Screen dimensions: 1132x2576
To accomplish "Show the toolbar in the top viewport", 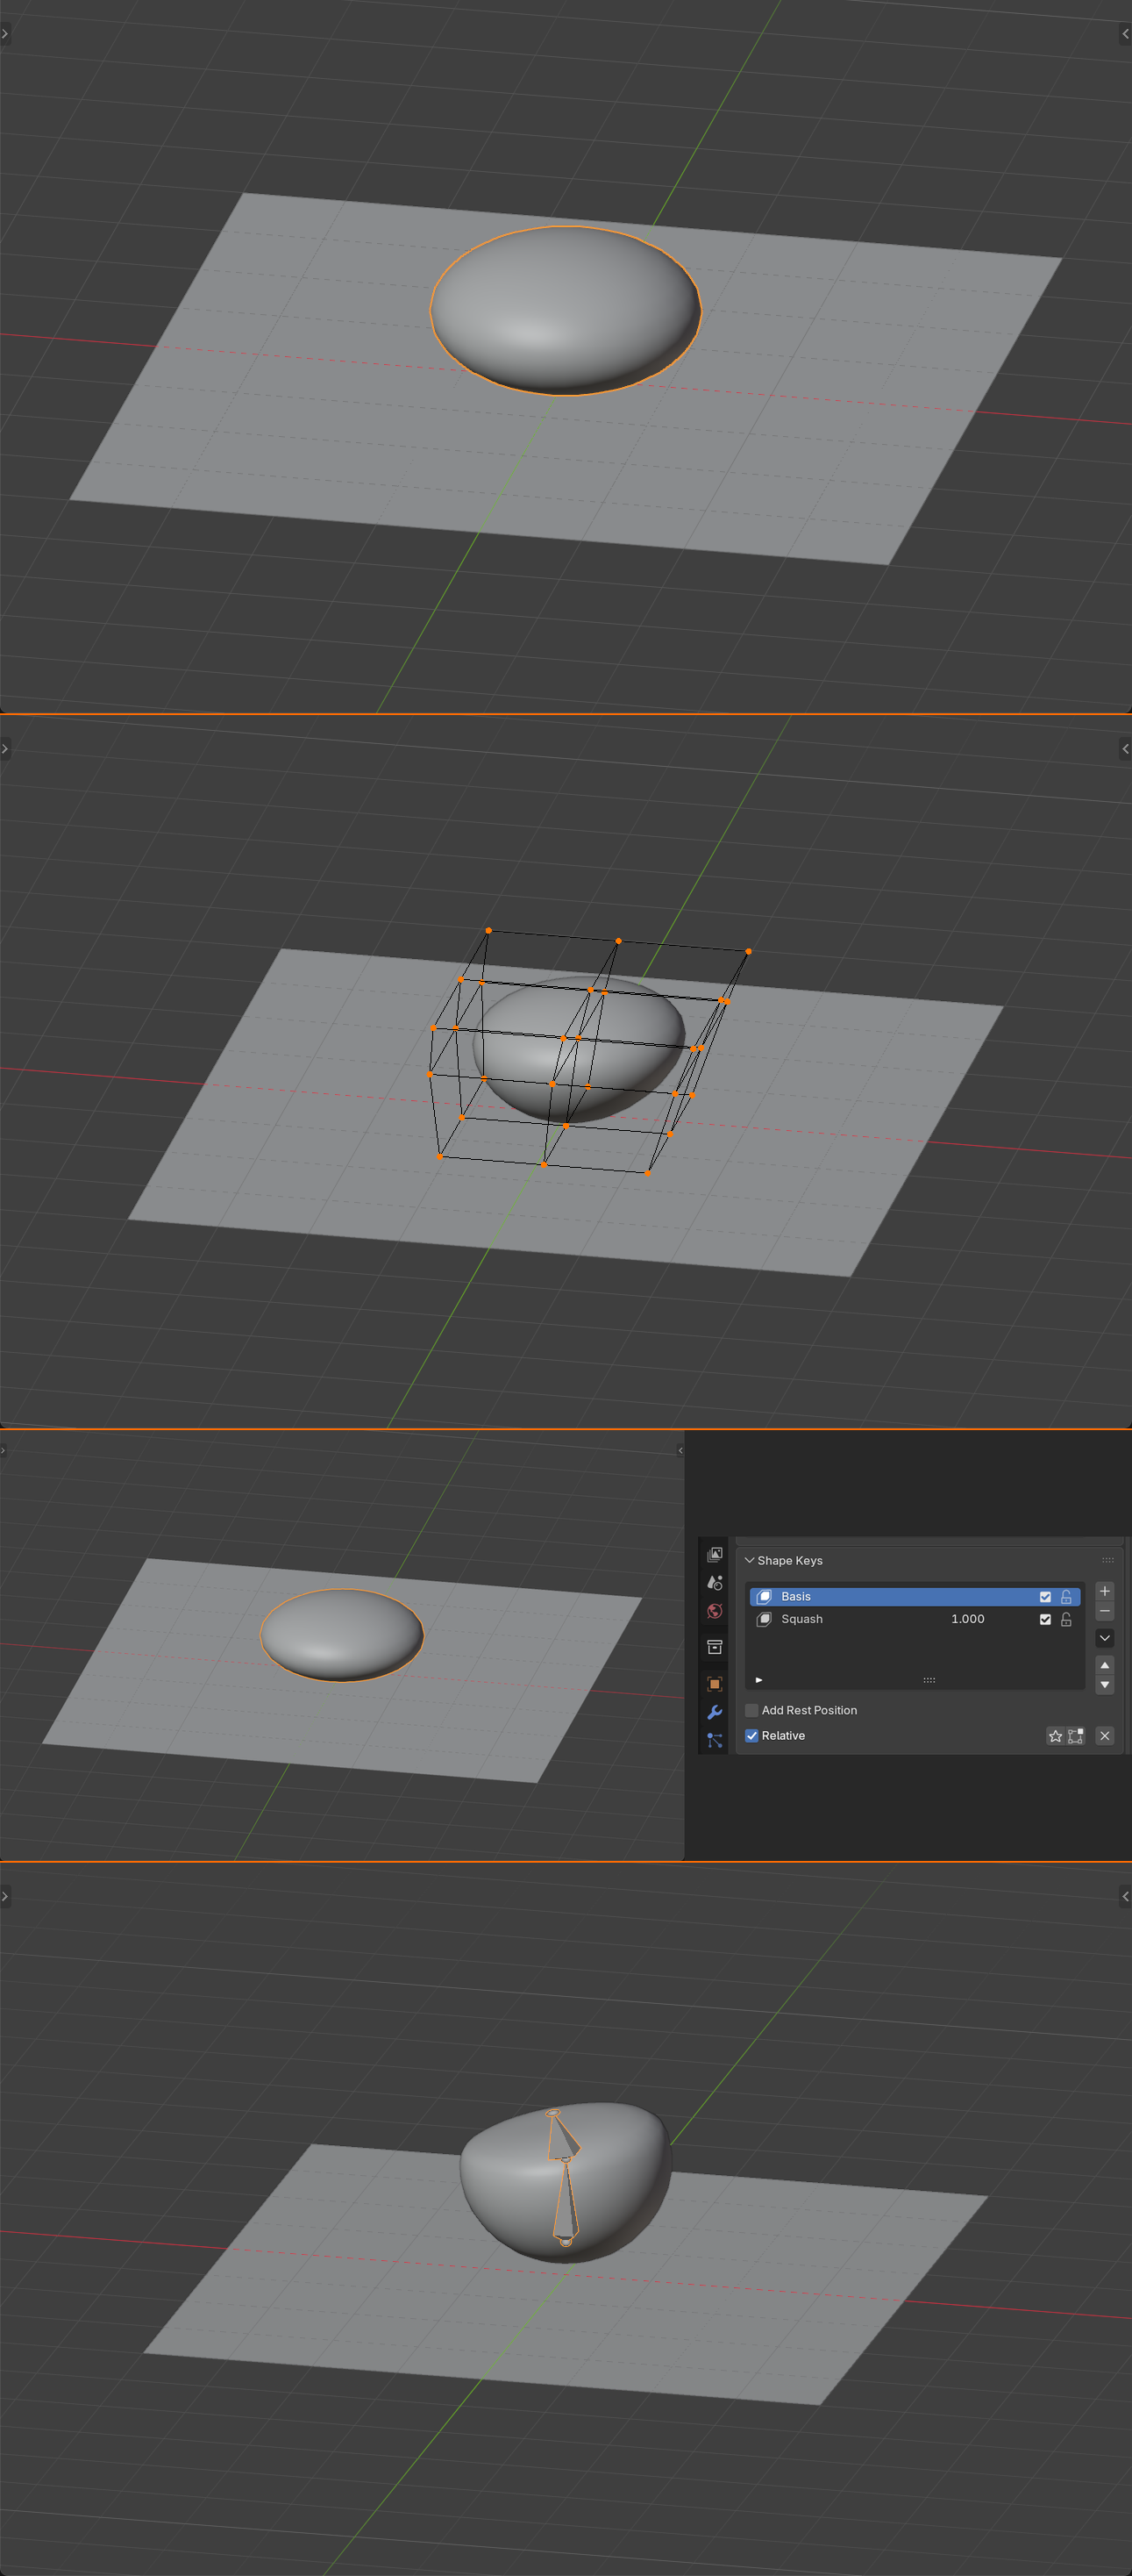I will pos(5,34).
